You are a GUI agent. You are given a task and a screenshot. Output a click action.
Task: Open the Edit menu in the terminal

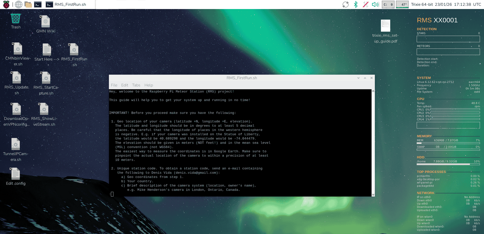(125, 85)
